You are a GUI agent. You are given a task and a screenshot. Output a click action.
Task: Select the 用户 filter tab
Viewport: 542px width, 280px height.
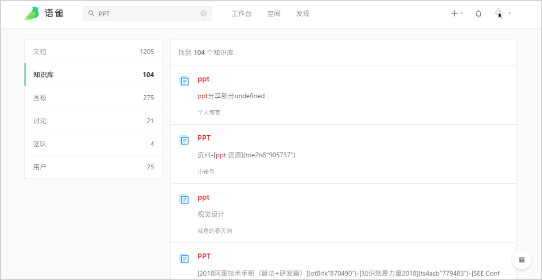[x=93, y=167]
